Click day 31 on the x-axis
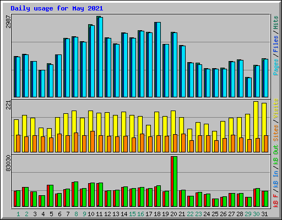Viewport: 282px width, 220px height. click(264, 214)
